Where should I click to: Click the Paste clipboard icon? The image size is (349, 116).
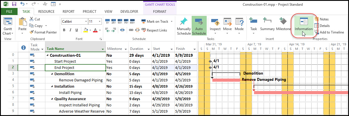click(x=22, y=23)
